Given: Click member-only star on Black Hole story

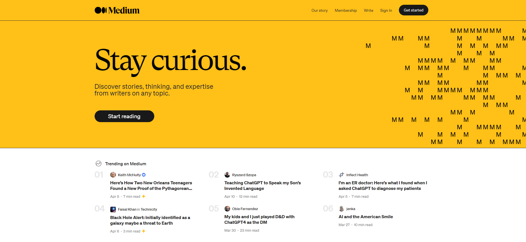Looking at the screenshot, I should pyautogui.click(x=144, y=231).
